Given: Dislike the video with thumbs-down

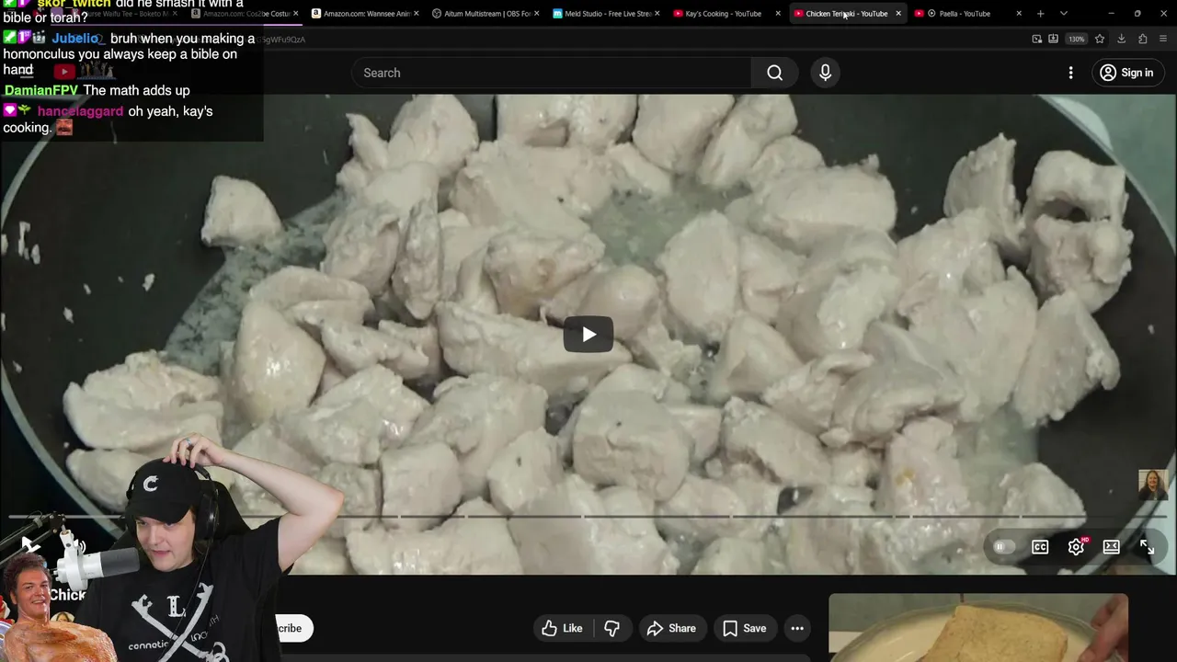Looking at the screenshot, I should tap(611, 628).
